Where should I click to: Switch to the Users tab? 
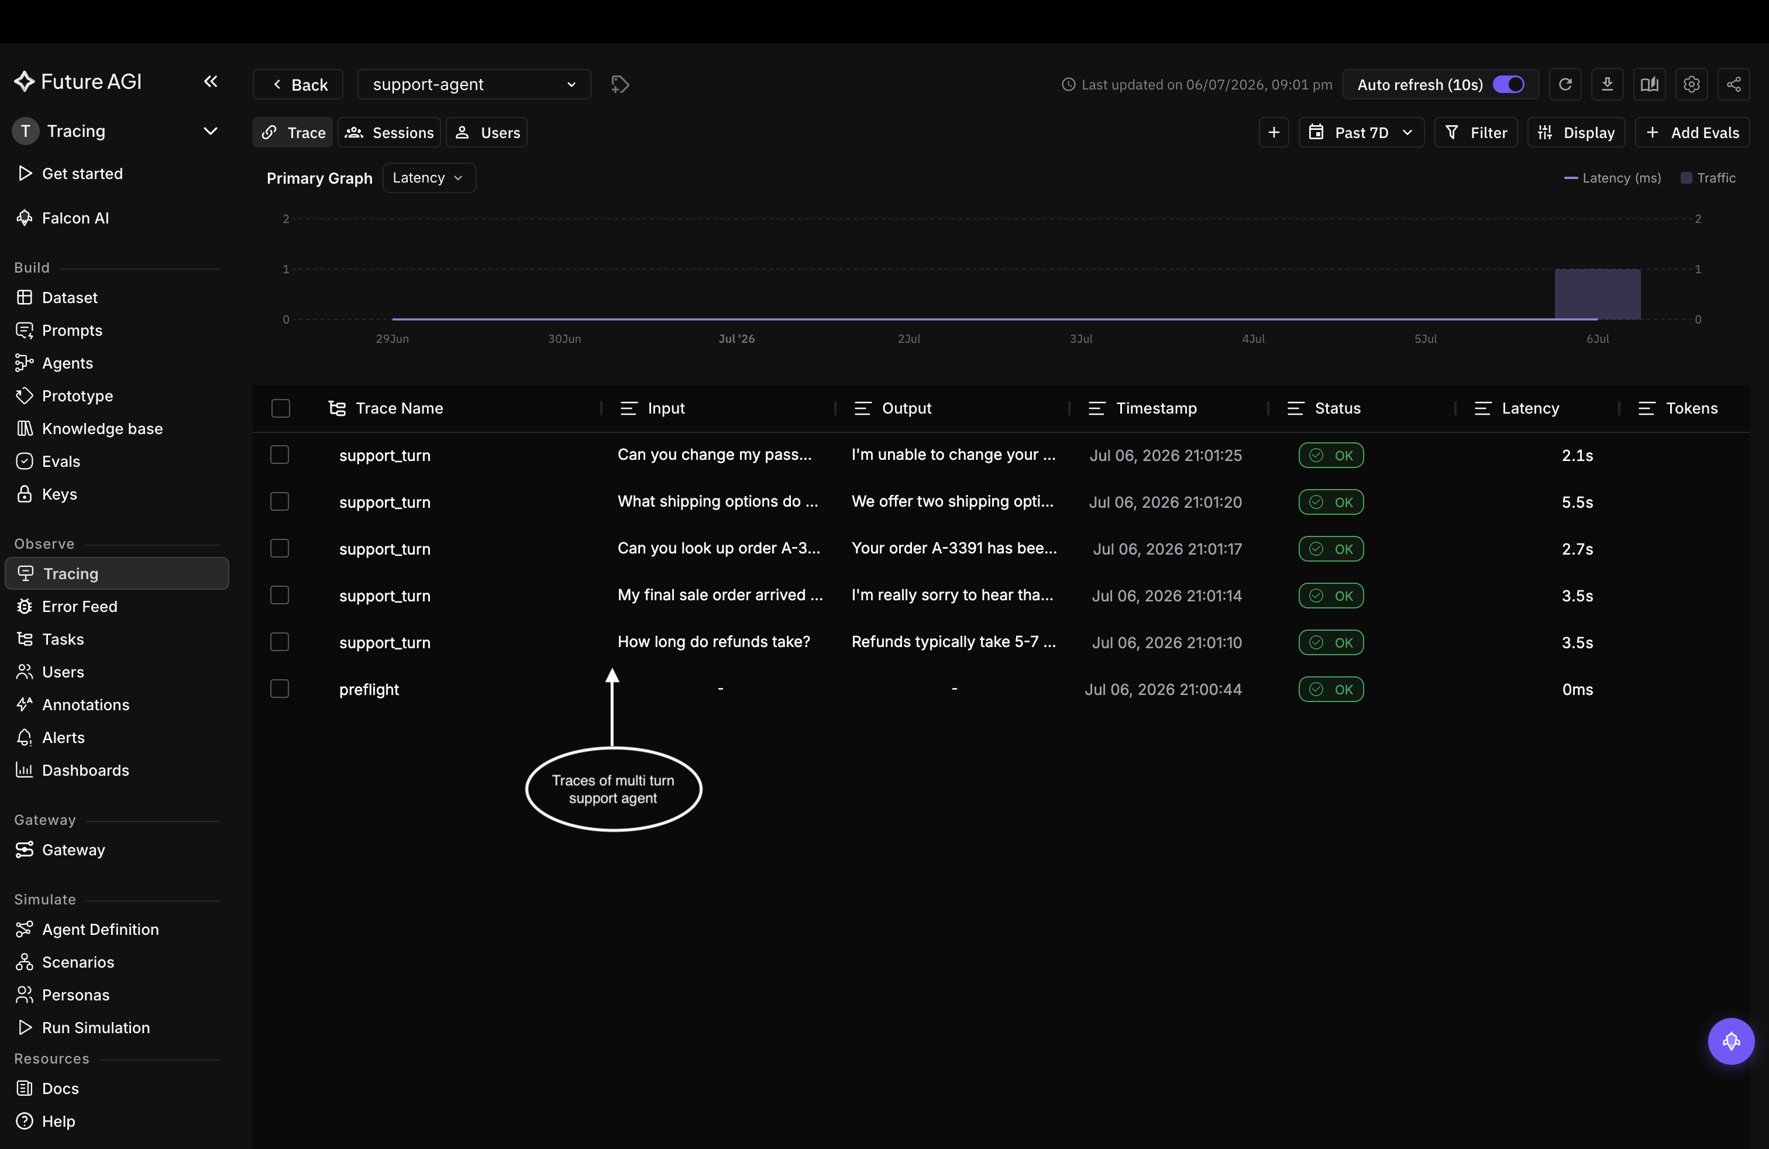(487, 132)
